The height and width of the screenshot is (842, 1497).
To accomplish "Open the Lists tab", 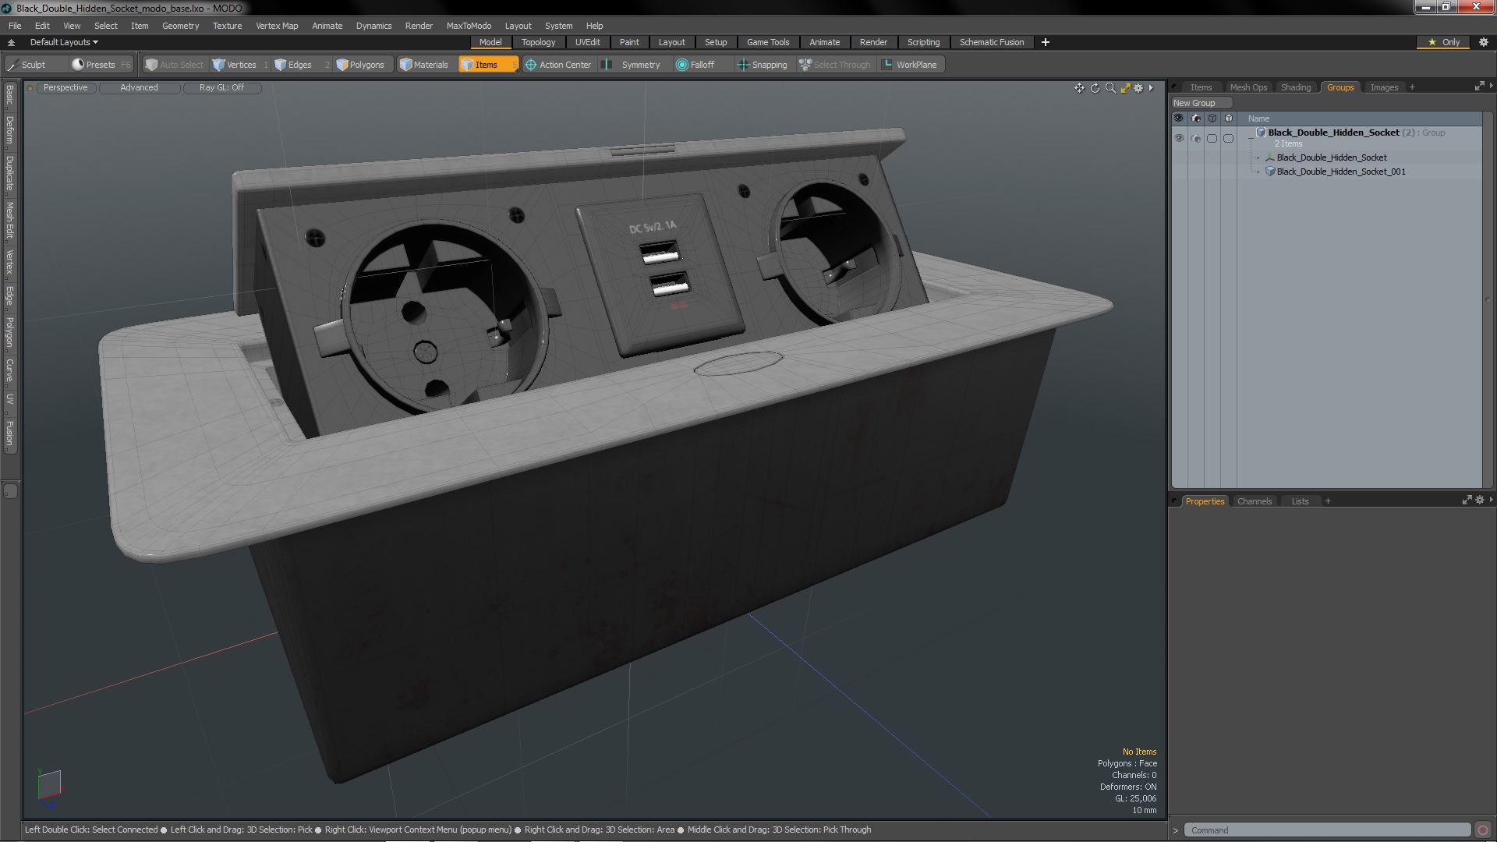I will [1300, 501].
